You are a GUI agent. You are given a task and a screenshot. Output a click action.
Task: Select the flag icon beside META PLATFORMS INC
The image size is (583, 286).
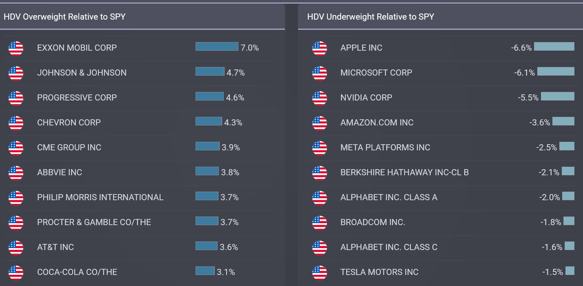click(x=320, y=148)
